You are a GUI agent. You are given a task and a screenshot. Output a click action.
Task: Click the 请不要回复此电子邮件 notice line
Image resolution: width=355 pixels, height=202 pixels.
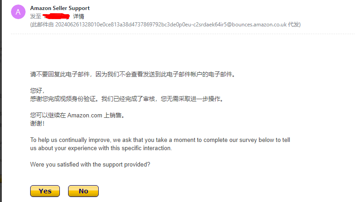click(x=133, y=74)
